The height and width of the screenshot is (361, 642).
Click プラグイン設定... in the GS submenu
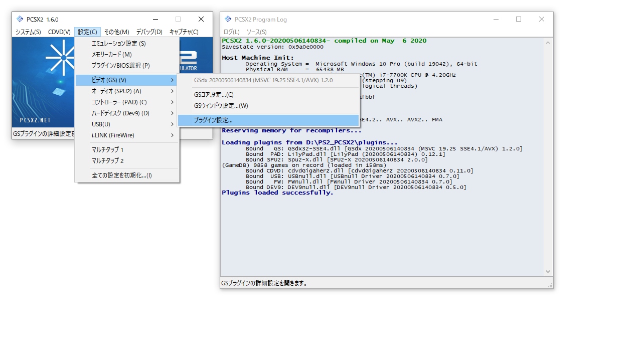pos(268,120)
